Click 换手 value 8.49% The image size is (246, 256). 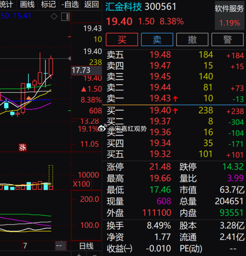pyautogui.click(x=159, y=226)
